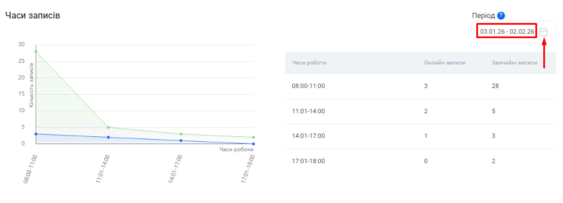
Task: Click online count 2 in 11:01-14:00 row
Action: [x=426, y=111]
